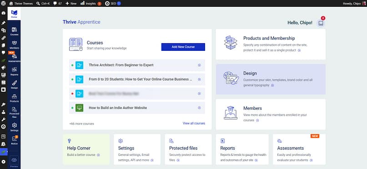Click Collapse menu icon at admin menu bottom

point(4,162)
